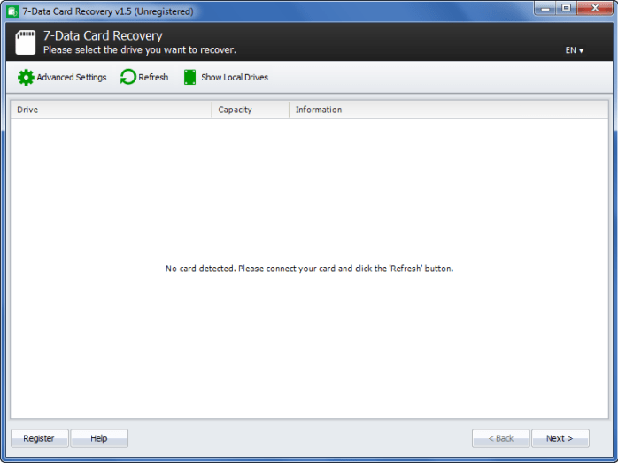Click the Refresh text label
Viewport: 618px width, 463px height.
click(153, 77)
